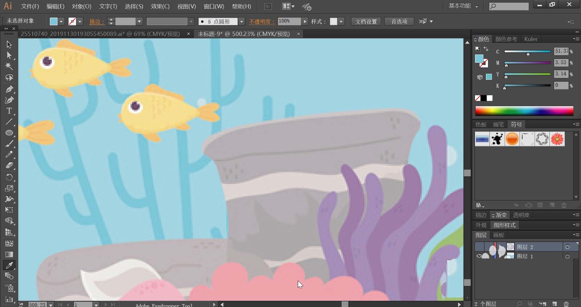Open the stroke color dropdown in control bar
This screenshot has width=581, height=307.
(x=80, y=21)
